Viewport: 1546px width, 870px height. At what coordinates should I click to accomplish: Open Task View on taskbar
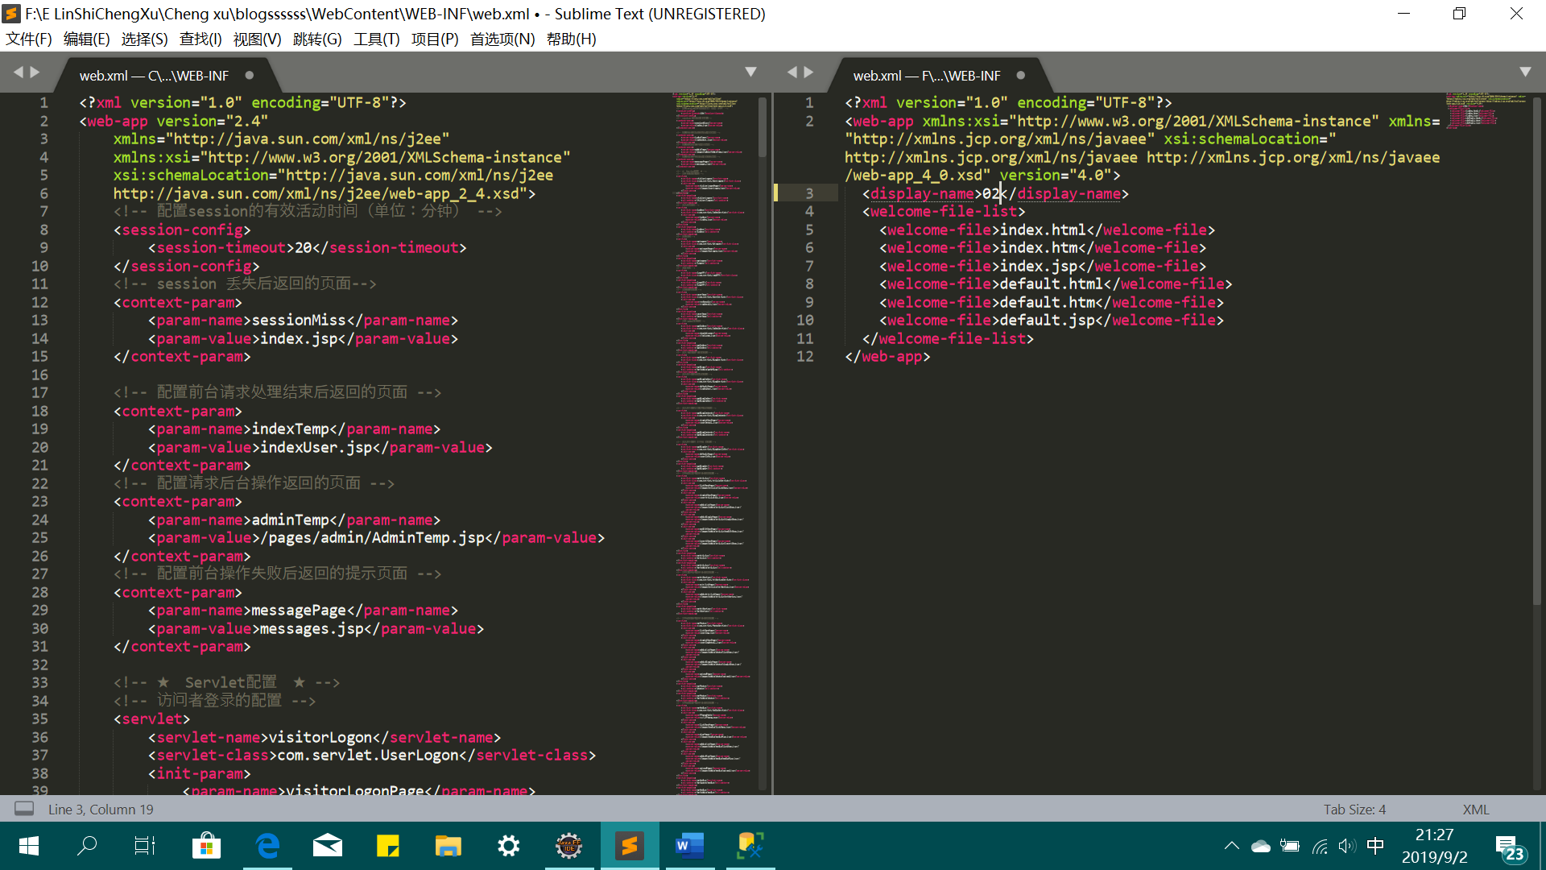[145, 846]
